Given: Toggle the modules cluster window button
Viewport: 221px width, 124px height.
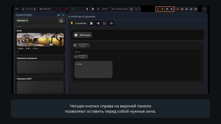Looking at the screenshot, I should [167, 9].
